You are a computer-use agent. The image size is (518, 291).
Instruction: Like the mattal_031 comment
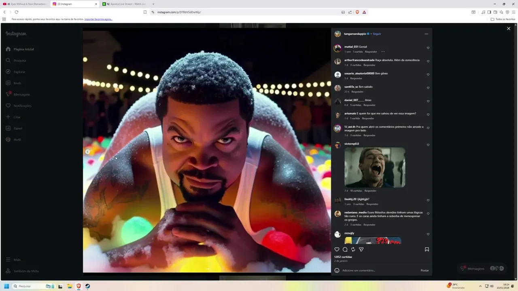click(x=428, y=48)
